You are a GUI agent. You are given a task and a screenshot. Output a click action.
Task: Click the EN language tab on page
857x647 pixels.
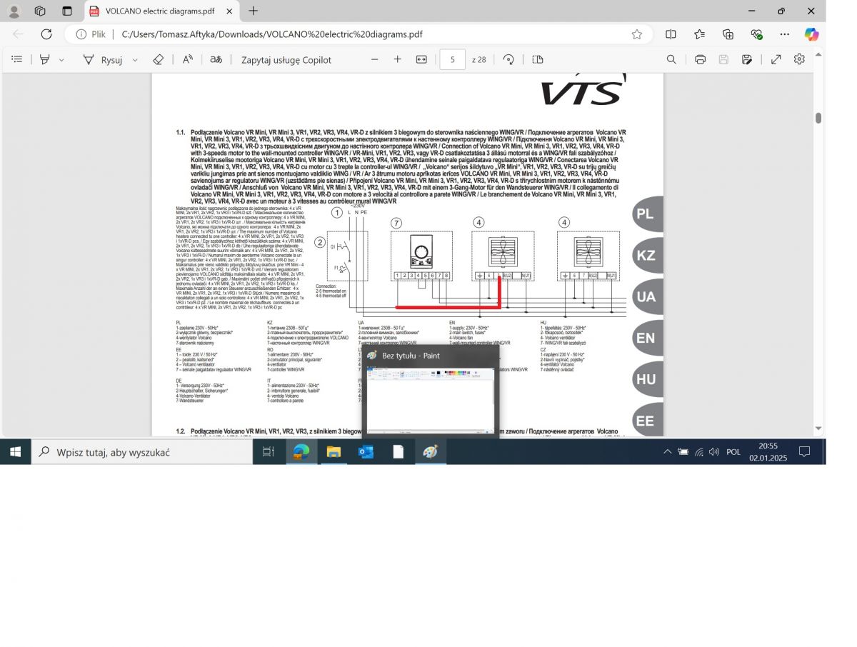click(647, 338)
